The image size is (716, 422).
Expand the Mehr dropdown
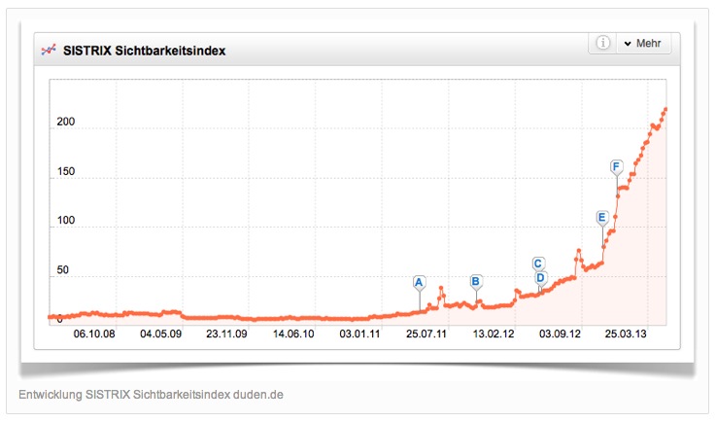coord(642,44)
